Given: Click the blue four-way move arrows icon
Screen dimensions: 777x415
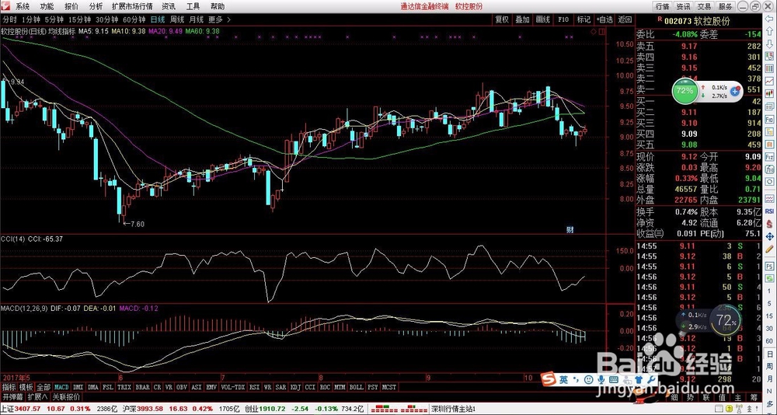Looking at the screenshot, I should click(x=770, y=235).
